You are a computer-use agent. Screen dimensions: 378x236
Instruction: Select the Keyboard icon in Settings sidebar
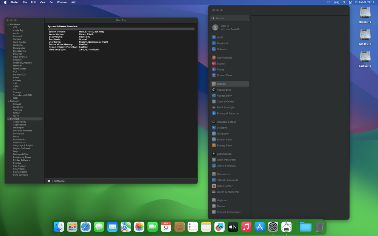point(214,200)
